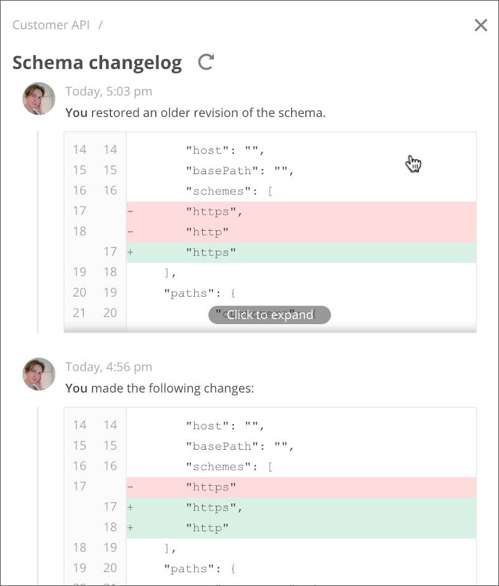Click the avatar beside the 5:03 pm entry
Image resolution: width=499 pixels, height=586 pixels.
tap(39, 98)
